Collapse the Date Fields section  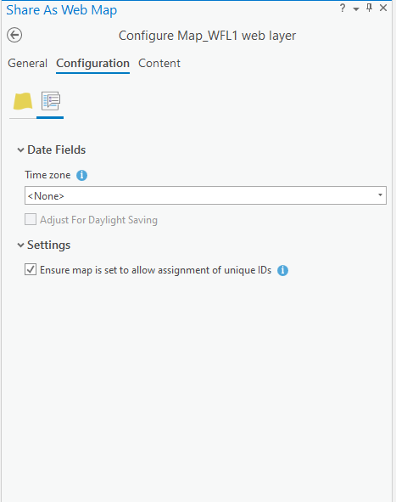tap(20, 149)
